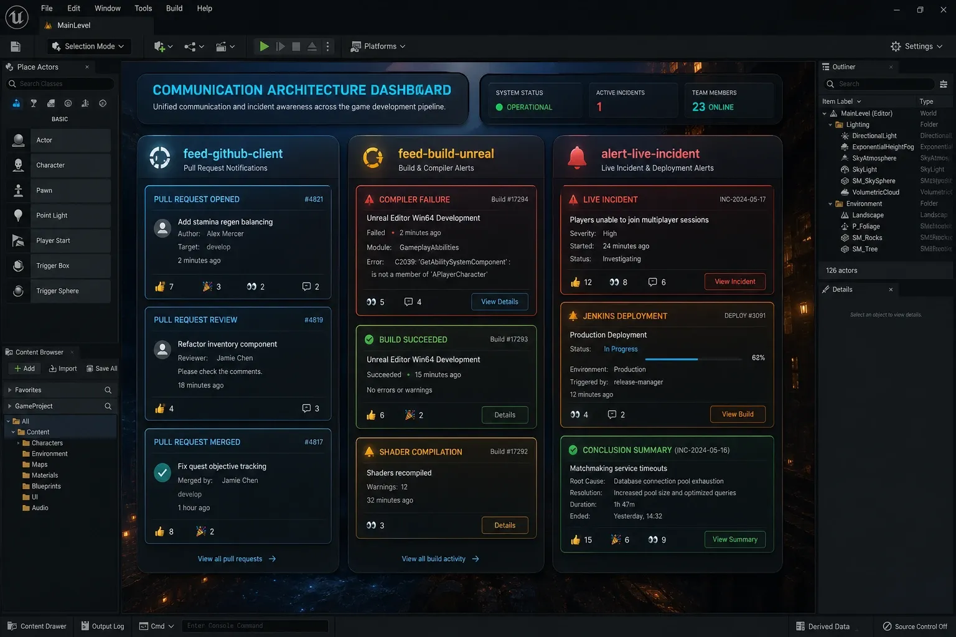
Task: Open the Edit menu
Action: click(x=74, y=9)
